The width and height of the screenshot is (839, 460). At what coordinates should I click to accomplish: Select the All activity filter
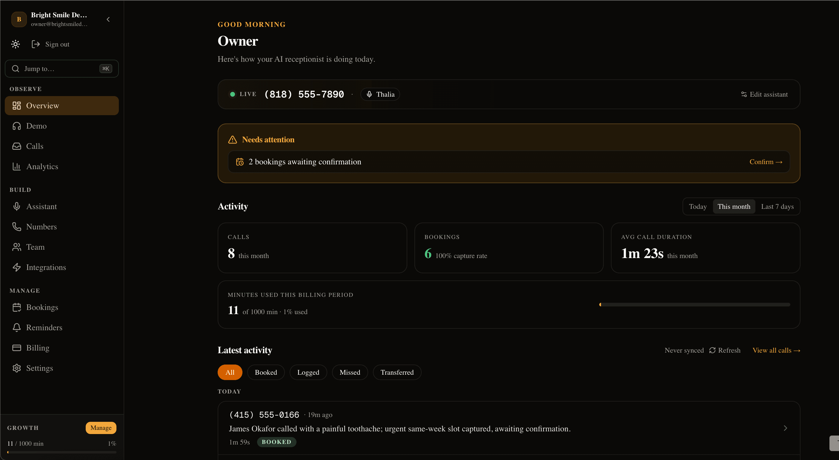230,373
